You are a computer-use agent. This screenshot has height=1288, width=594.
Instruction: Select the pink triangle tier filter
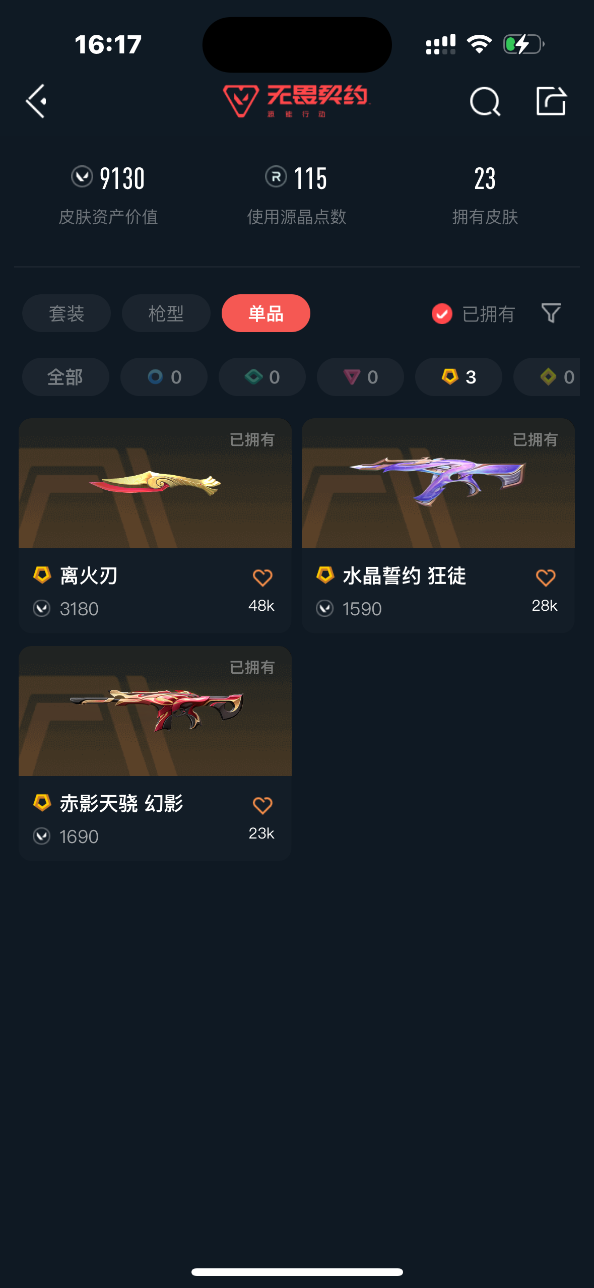pos(360,377)
